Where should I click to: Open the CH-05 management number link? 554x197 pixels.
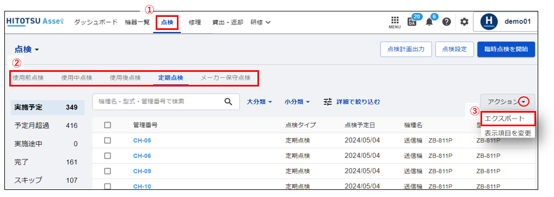(x=142, y=140)
